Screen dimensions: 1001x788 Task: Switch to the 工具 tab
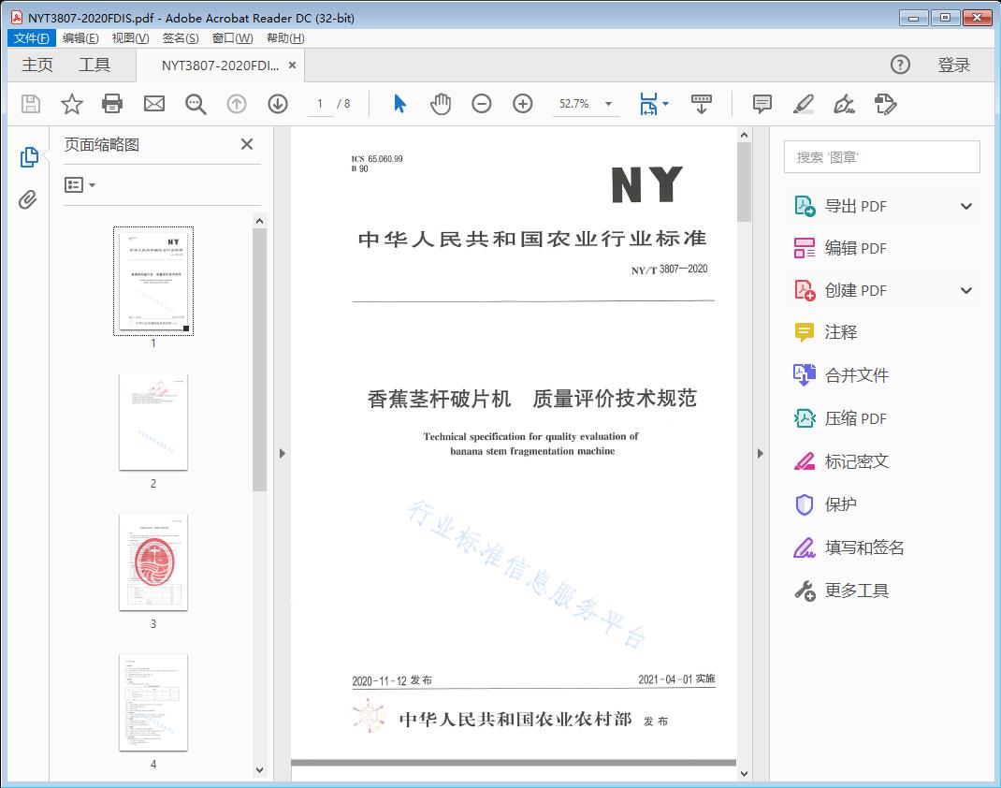(94, 65)
